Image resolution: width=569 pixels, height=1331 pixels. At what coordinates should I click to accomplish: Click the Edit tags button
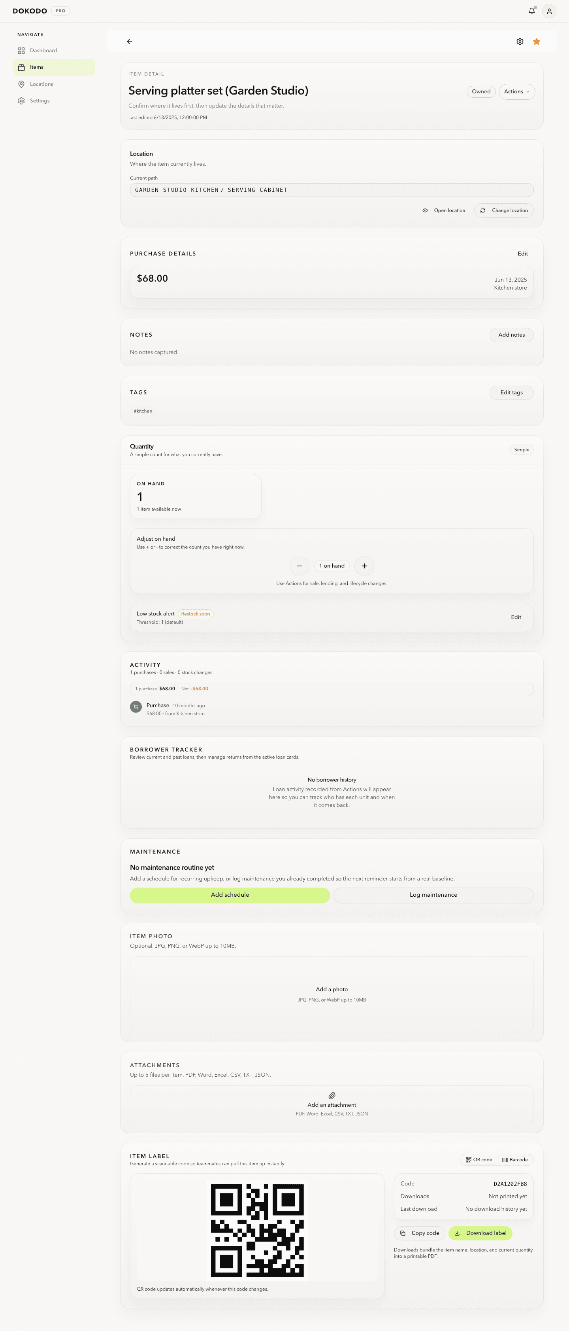point(511,393)
